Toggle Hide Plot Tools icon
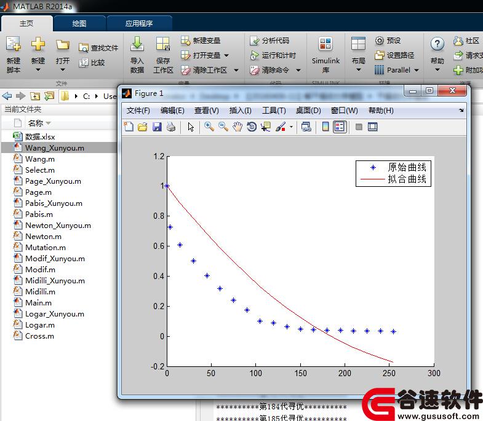The width and height of the screenshot is (483, 421). [x=359, y=127]
